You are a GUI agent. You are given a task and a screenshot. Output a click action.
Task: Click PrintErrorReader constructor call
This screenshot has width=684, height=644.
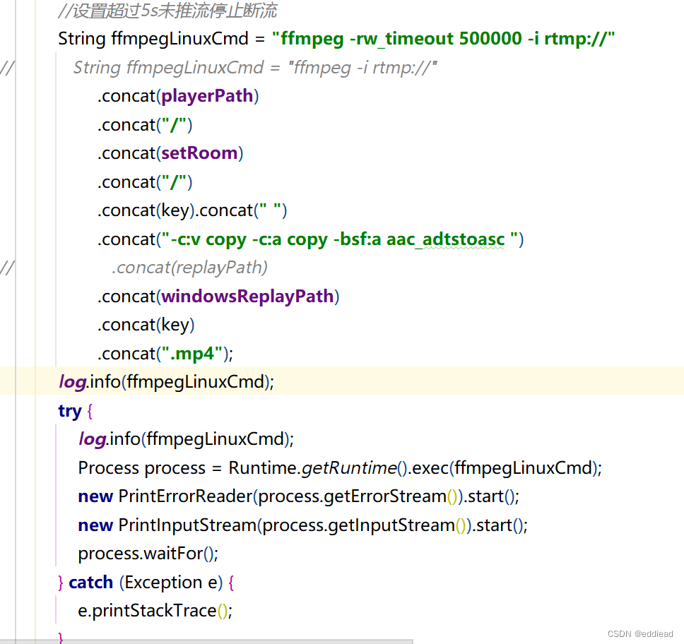click(x=298, y=496)
